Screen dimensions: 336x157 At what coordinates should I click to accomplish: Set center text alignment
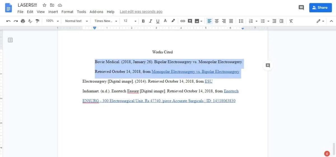(217, 21)
